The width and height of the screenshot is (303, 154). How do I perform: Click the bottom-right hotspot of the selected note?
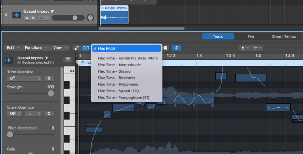tap(213, 106)
